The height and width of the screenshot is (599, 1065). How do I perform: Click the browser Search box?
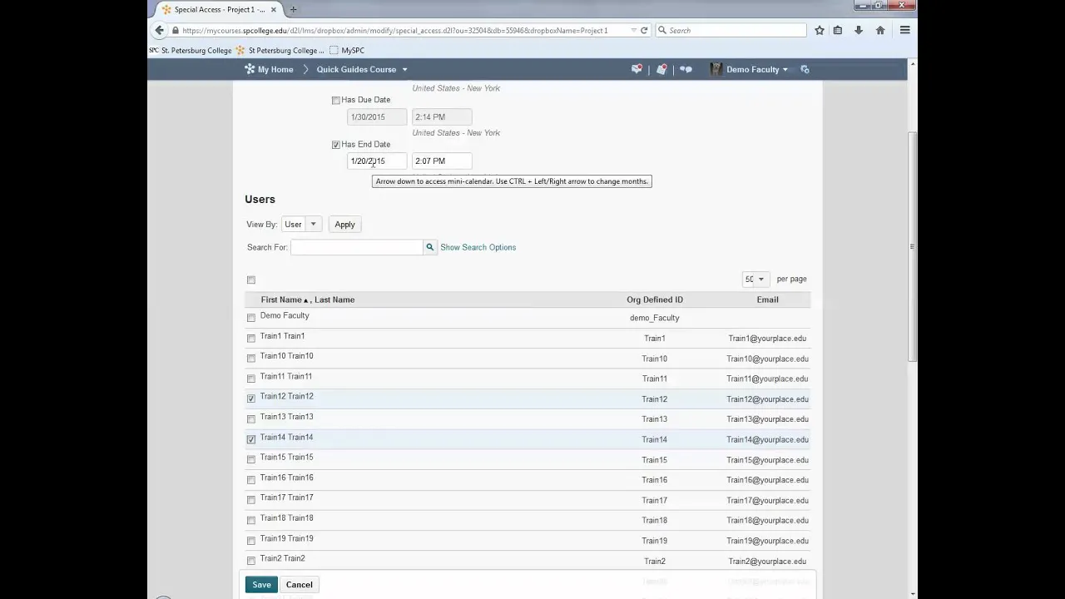[x=731, y=30]
